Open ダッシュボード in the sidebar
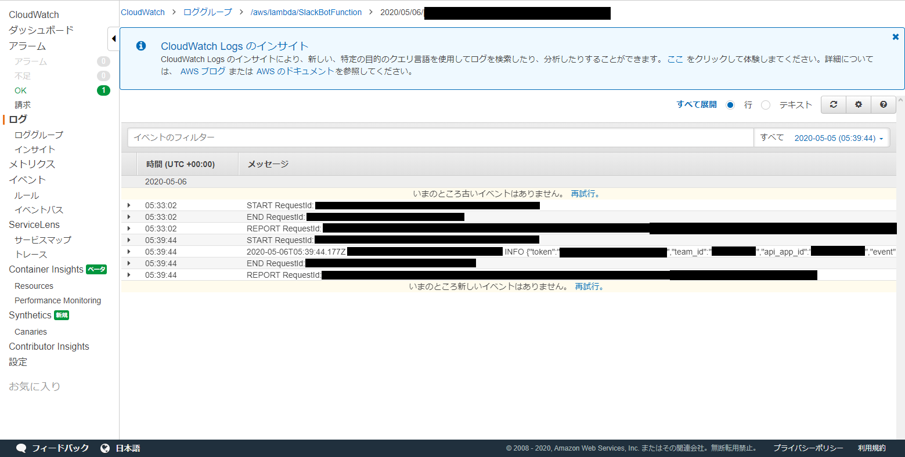Viewport: 905px width, 457px height. pos(41,30)
